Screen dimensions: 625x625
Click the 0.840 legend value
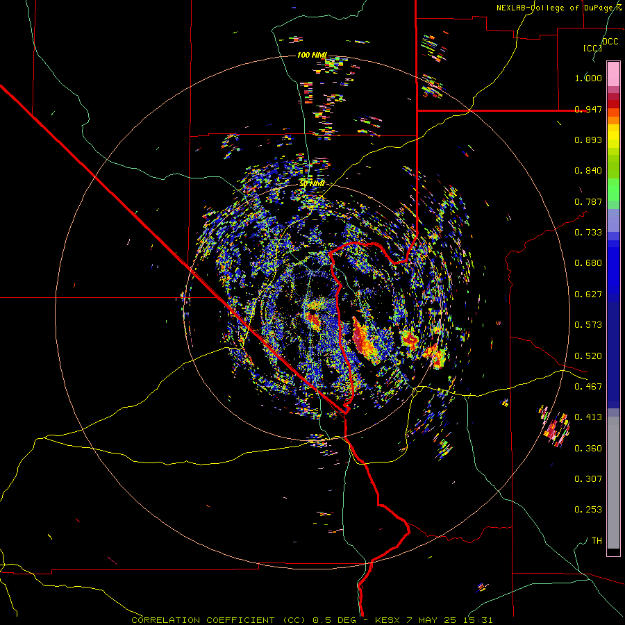(x=588, y=171)
